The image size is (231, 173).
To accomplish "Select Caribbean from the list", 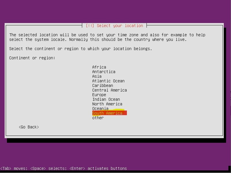I will pyautogui.click(x=102, y=85).
